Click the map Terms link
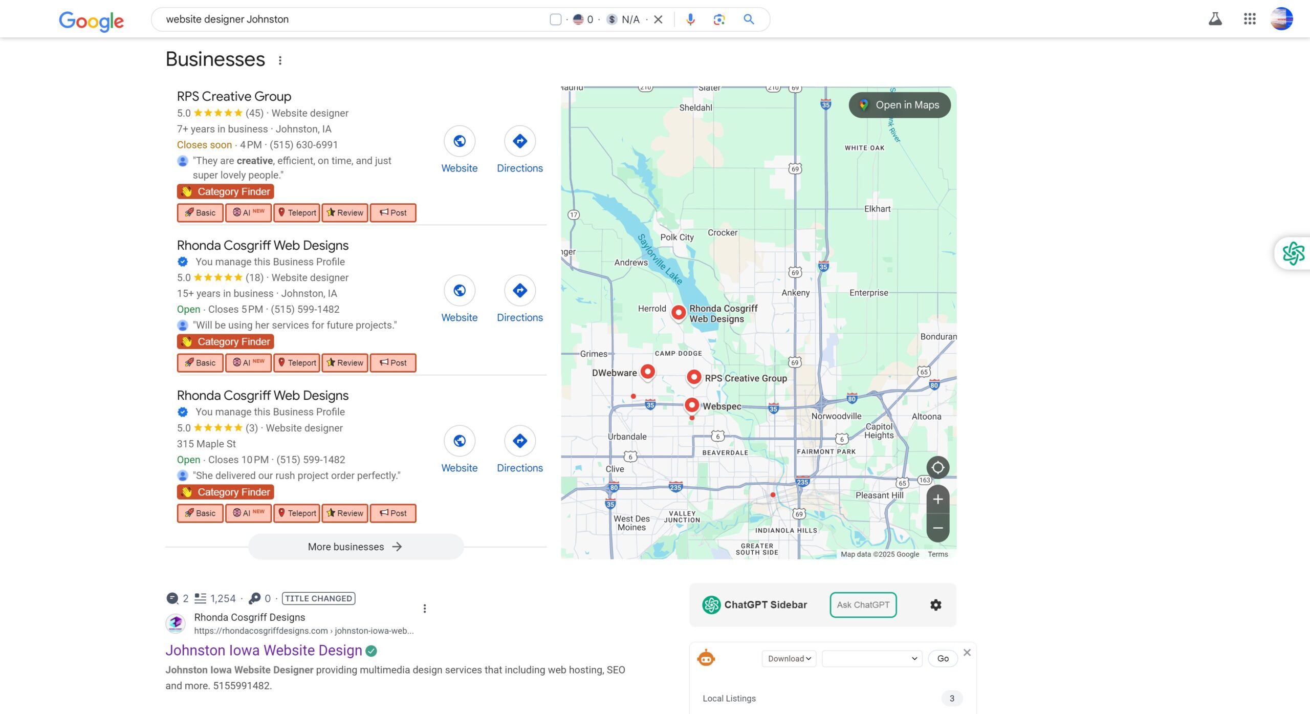This screenshot has width=1310, height=714. click(937, 554)
